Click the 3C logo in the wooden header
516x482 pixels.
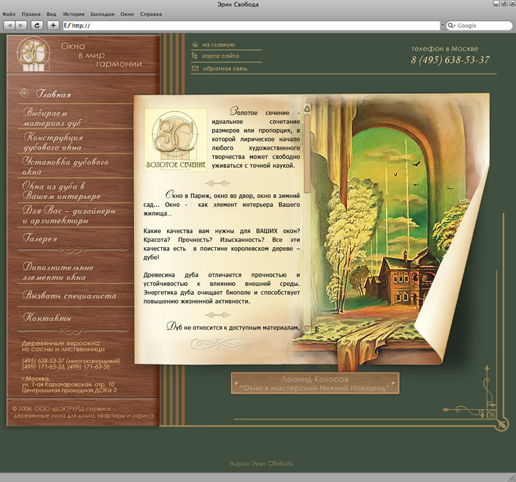coord(32,55)
